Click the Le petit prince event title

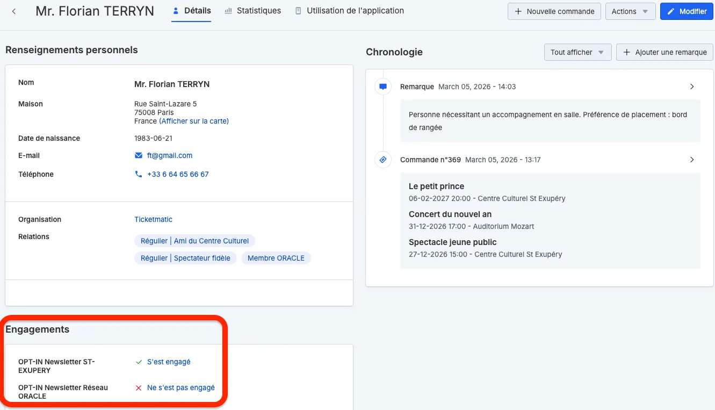click(x=436, y=186)
